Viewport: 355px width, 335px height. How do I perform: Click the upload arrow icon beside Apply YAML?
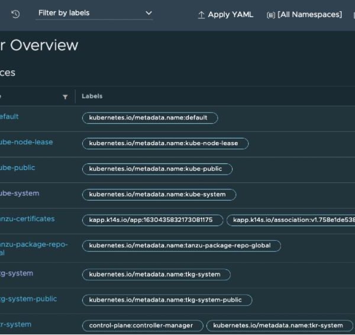pos(201,15)
